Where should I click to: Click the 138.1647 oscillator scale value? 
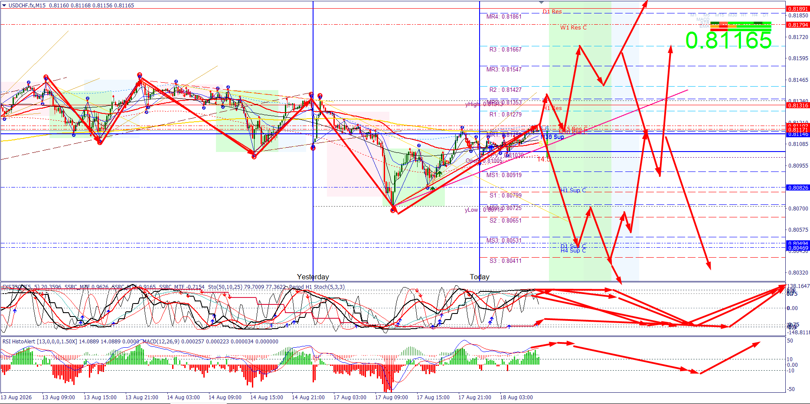pos(798,286)
